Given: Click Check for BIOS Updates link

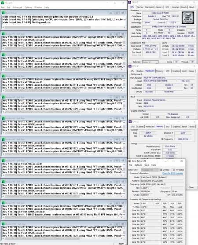Looking at the screenshot, I should tap(172, 173).
